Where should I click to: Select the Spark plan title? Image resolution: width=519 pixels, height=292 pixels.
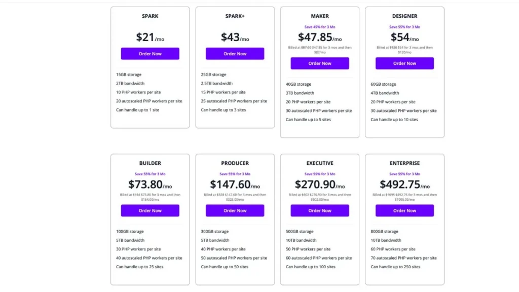point(150,16)
